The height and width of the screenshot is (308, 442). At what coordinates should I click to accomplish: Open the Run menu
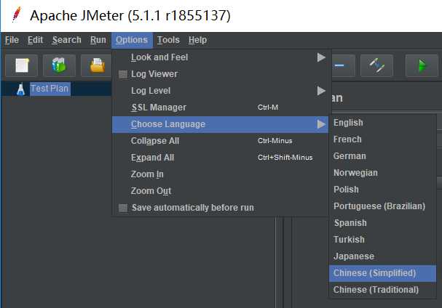(98, 40)
